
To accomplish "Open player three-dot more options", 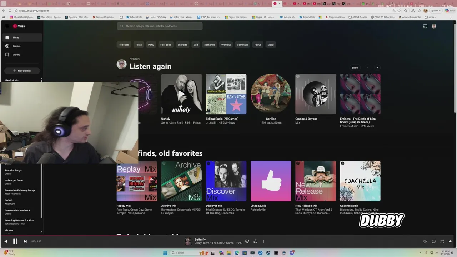I will (263, 241).
